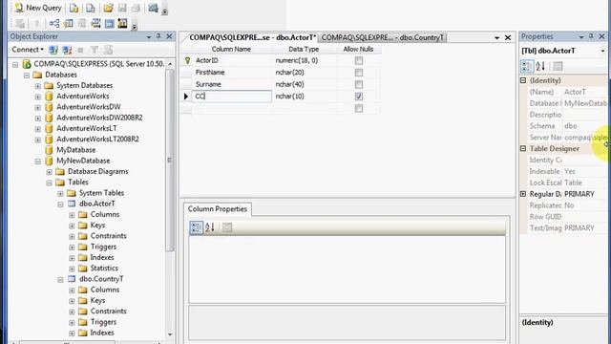Viewport: 611px width, 344px height.
Task: Click Alphabetical sort icon in Column Properties
Action: pos(210,227)
